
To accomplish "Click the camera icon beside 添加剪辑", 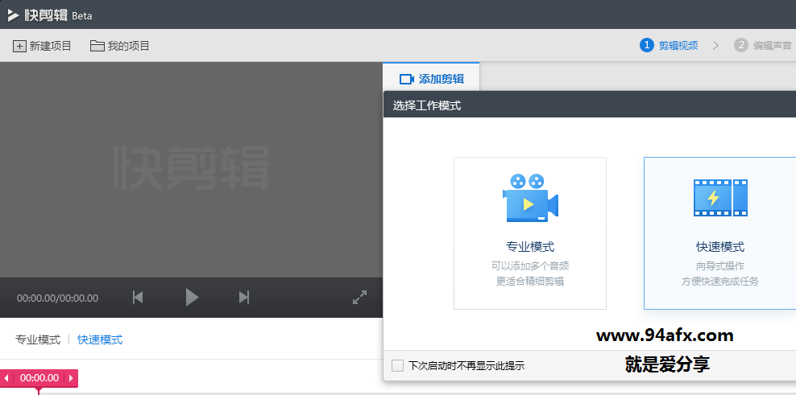I will click(407, 79).
